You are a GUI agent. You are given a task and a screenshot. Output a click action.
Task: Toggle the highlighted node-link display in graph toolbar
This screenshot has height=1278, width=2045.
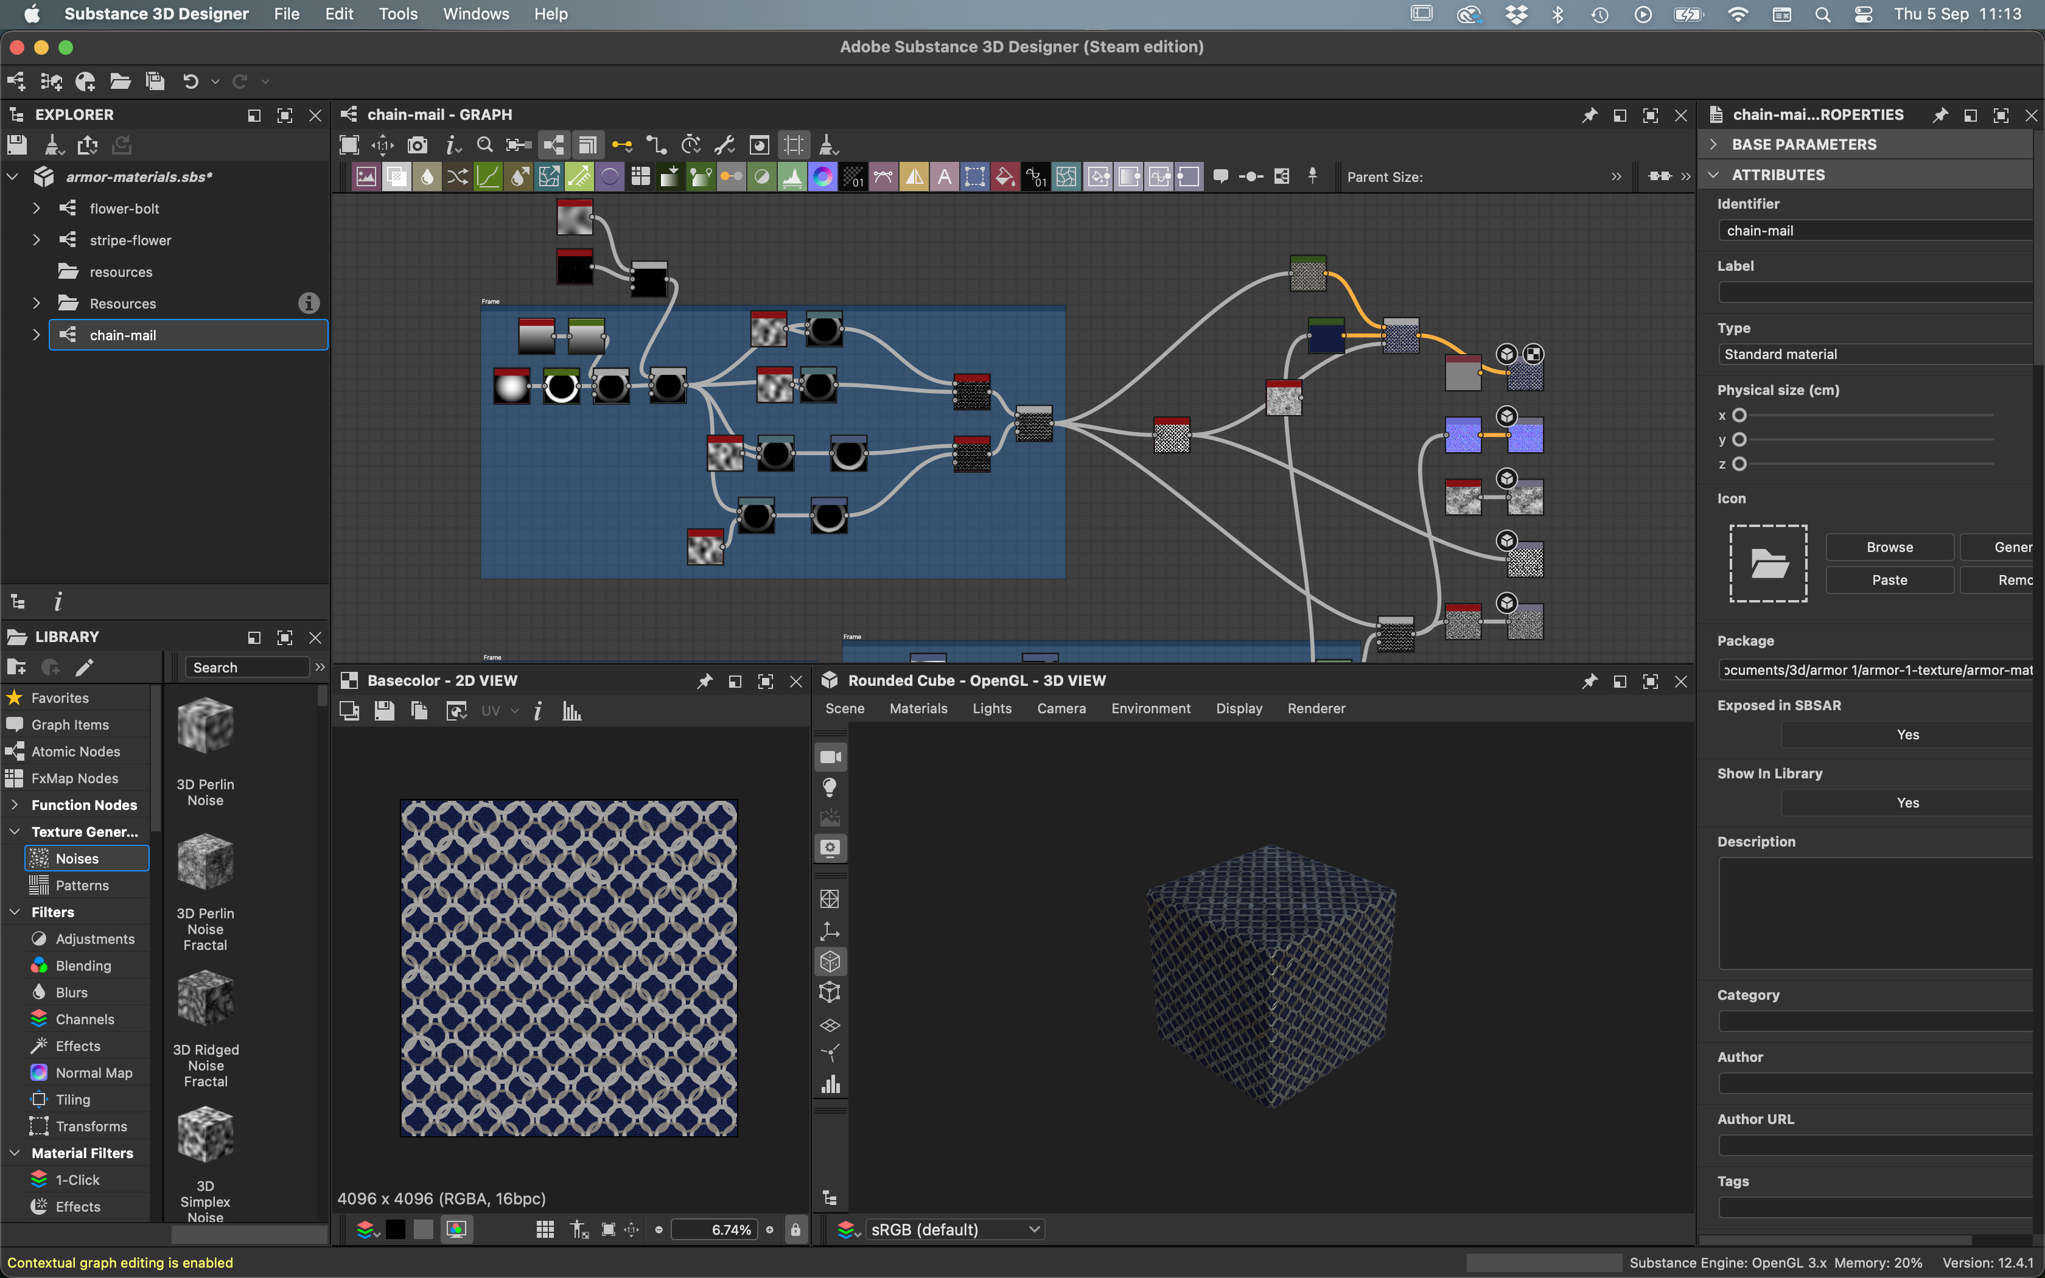click(553, 145)
